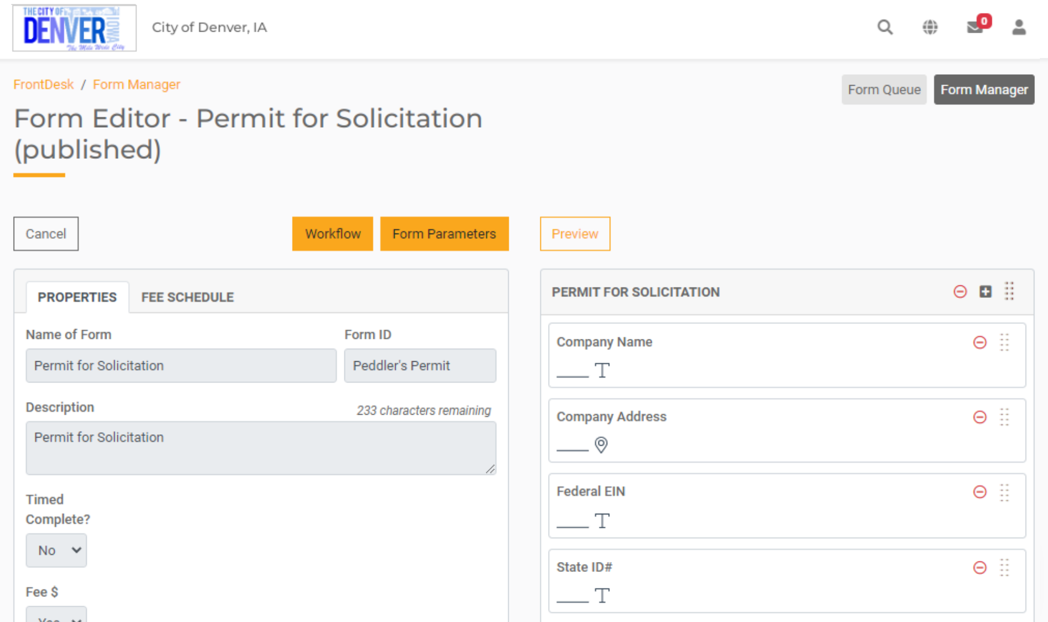The width and height of the screenshot is (1048, 622).
Task: Click the remove icon on Company Address field
Action: (980, 415)
